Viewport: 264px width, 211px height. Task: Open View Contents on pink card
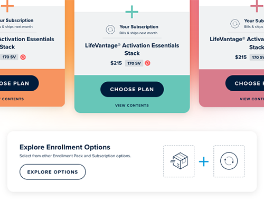(x=252, y=99)
